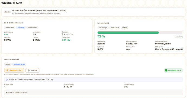Switch to Normal charging mode

click(32, 70)
